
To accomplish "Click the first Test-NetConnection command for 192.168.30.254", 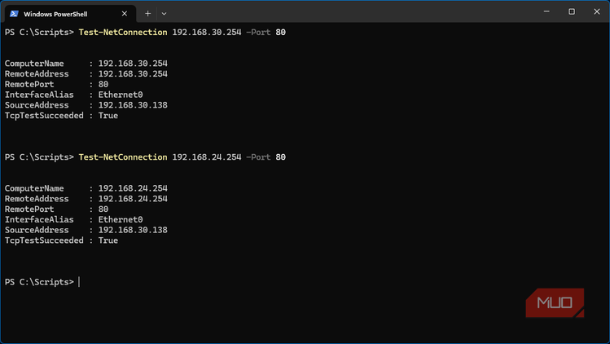I will tap(182, 33).
